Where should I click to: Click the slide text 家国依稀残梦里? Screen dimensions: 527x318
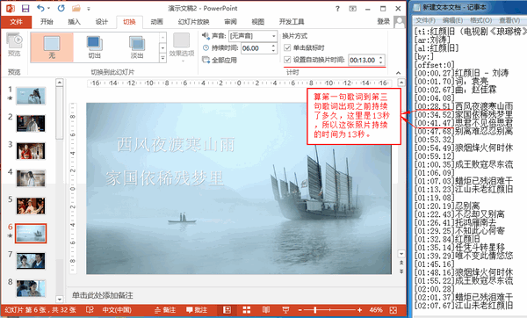point(164,177)
